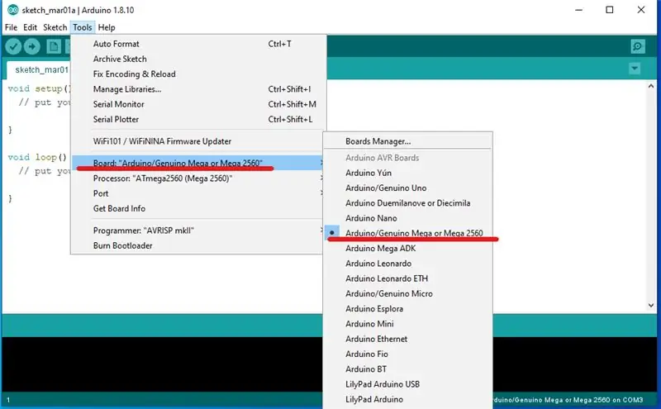Viewport: 661px width, 409px height.
Task: Select Arduino Leonardo ETH board
Action: 407,278
